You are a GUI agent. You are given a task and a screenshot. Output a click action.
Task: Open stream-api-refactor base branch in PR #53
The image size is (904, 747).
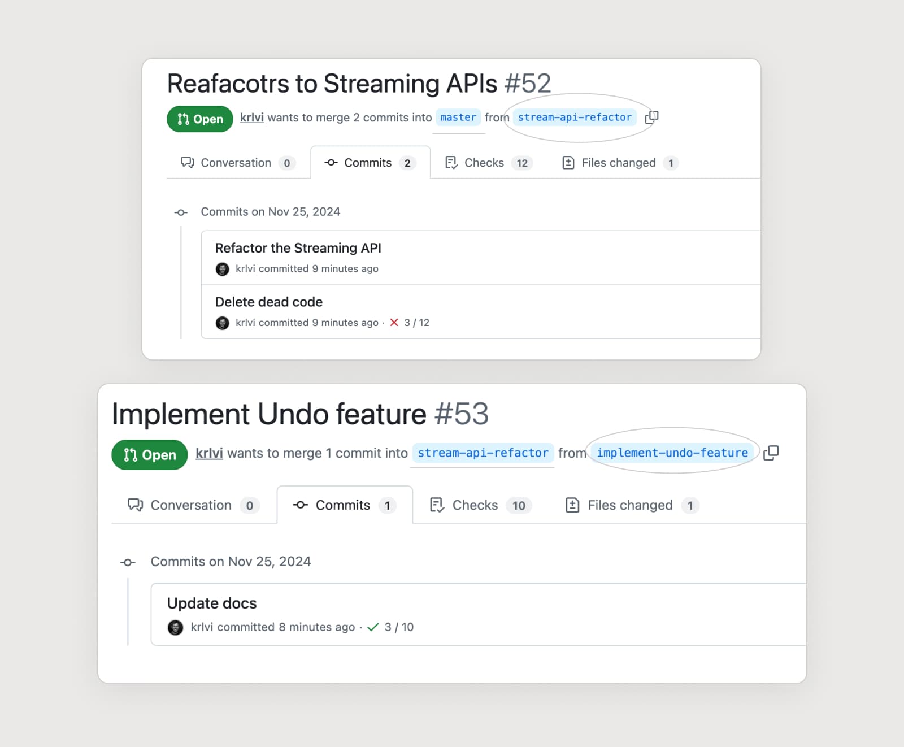(x=483, y=453)
